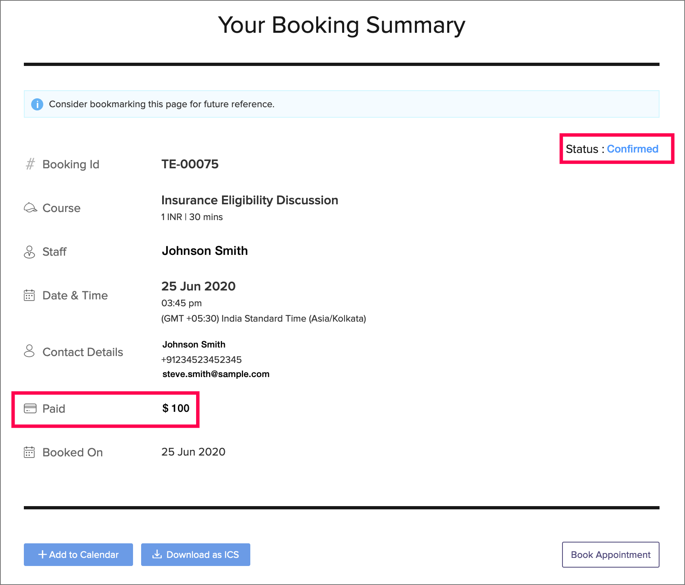Click the Insurance Eligibility Discussion course name
This screenshot has width=685, height=585.
(250, 200)
